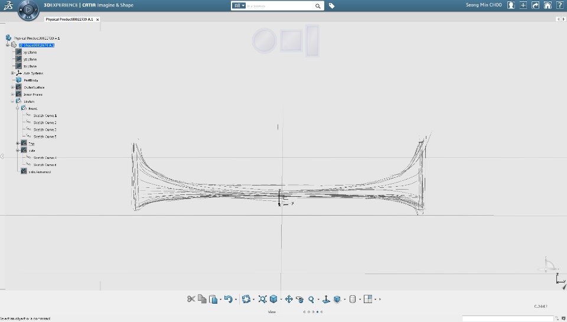
Task: Click the left panel collapse arrow
Action: [x=2, y=157]
